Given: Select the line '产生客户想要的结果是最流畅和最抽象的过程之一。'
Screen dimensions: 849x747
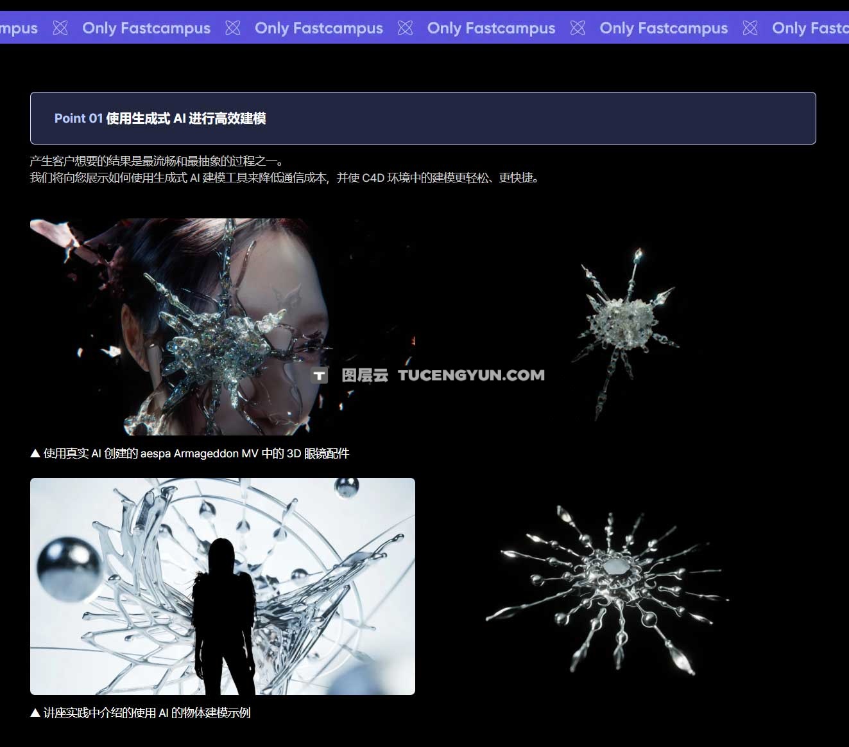Looking at the screenshot, I should click(157, 161).
